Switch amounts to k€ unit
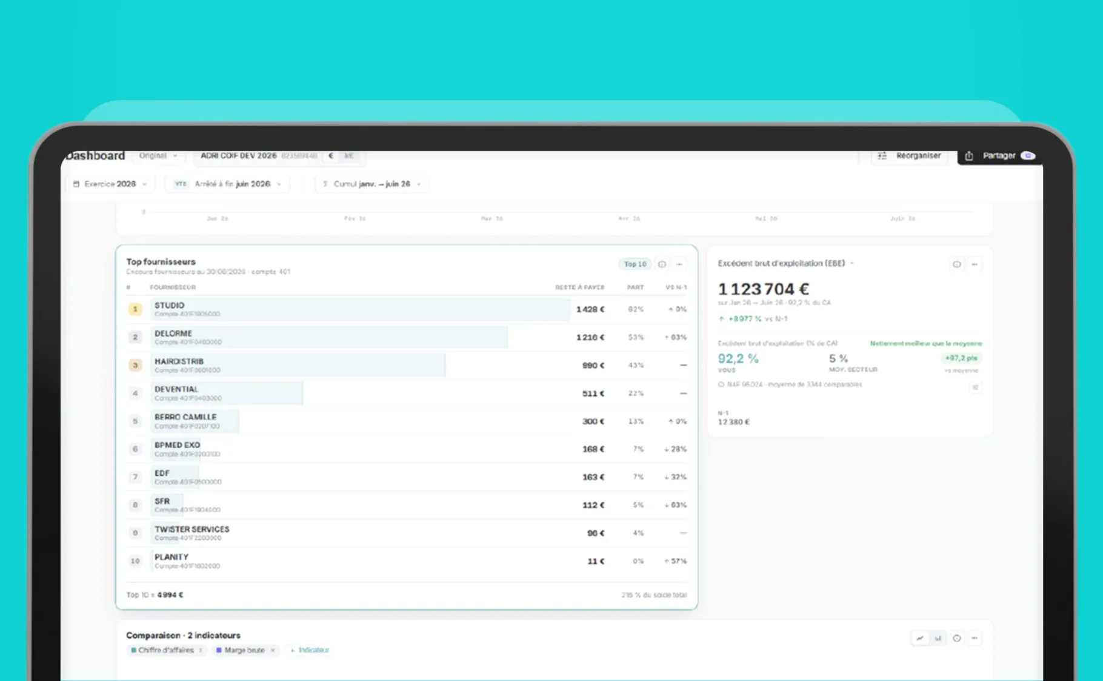1103x681 pixels. coord(348,156)
